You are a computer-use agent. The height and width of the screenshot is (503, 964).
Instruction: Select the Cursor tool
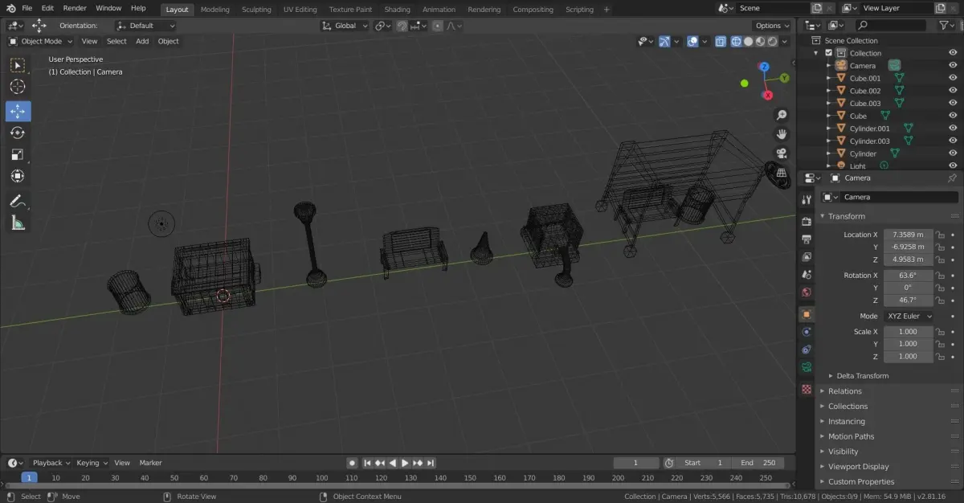click(18, 87)
